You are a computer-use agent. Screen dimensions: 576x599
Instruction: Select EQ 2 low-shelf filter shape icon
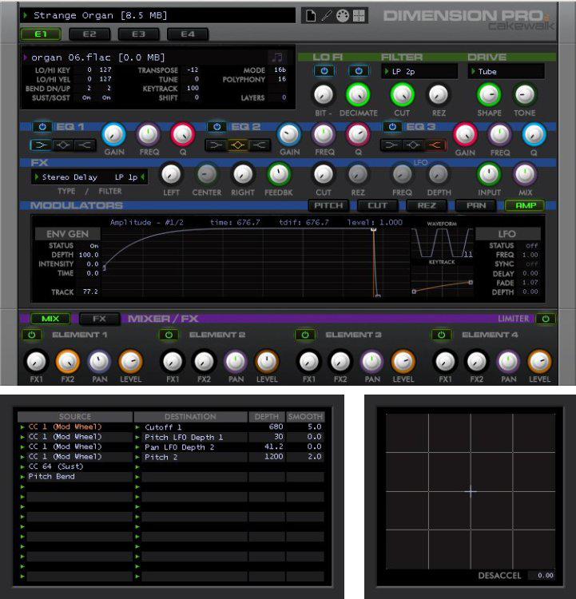(216, 145)
